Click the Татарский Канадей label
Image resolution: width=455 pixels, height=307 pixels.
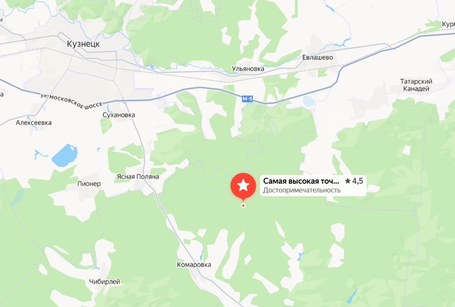pyautogui.click(x=416, y=85)
